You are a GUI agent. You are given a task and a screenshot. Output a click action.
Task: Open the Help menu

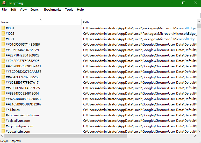80,10
